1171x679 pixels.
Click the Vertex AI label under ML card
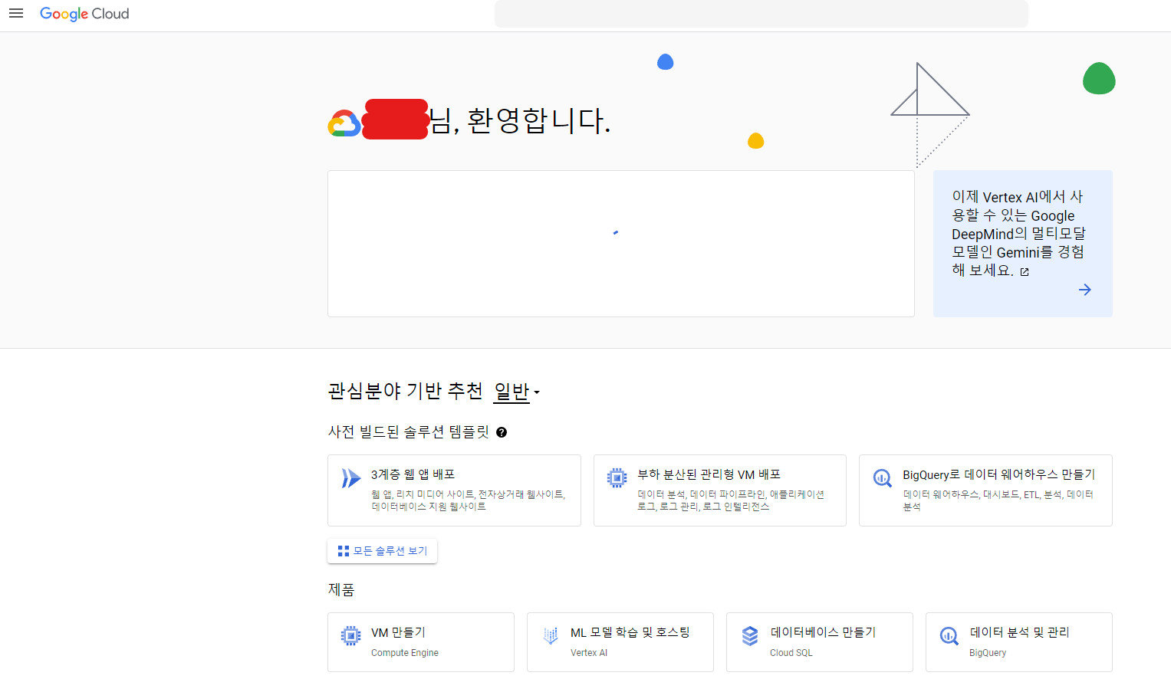tap(589, 653)
